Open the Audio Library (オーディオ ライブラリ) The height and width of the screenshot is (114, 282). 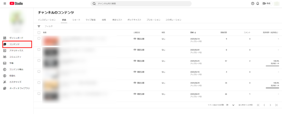coord(19,88)
